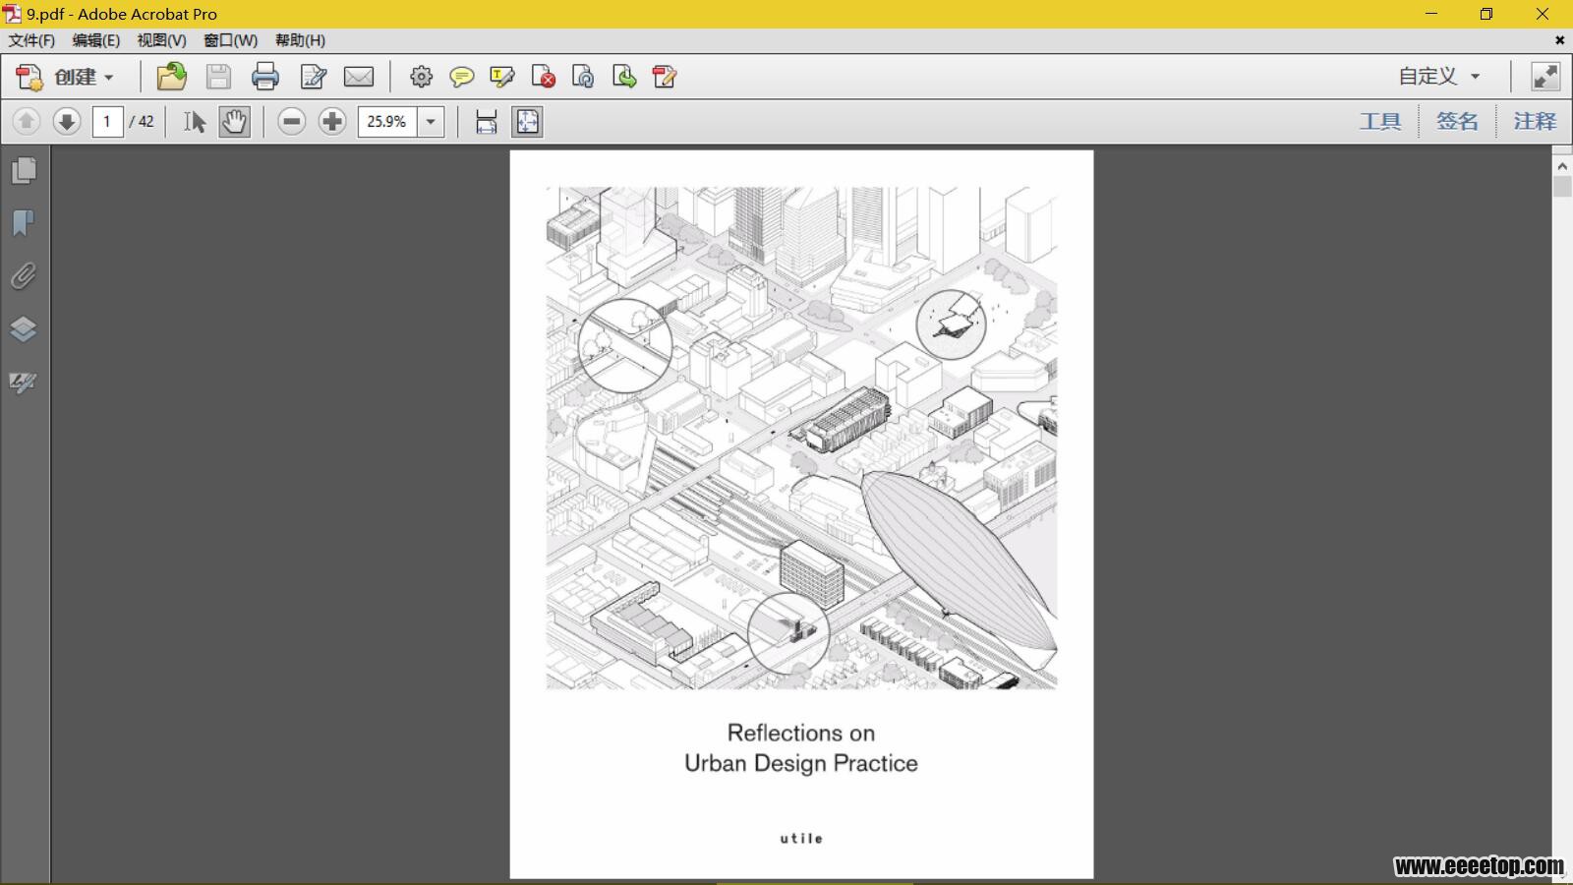Screen dimensions: 1573x885
Task: Toggle fit one full page icon
Action: point(528,121)
